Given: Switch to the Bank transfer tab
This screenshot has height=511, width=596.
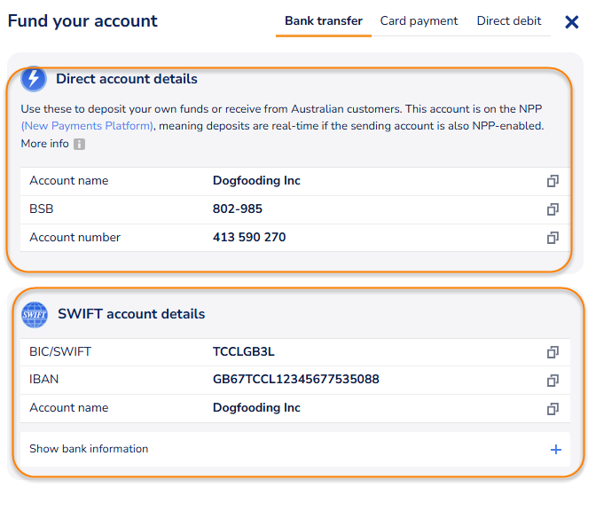Looking at the screenshot, I should (x=324, y=21).
